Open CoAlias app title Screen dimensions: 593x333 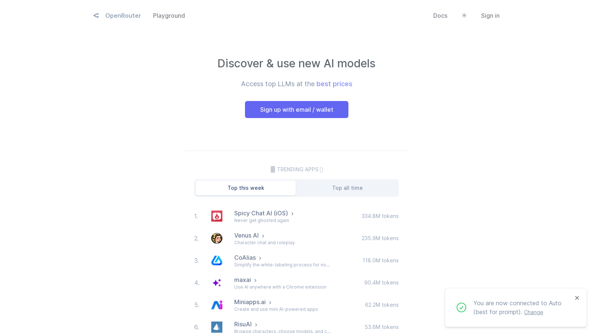pos(245,258)
